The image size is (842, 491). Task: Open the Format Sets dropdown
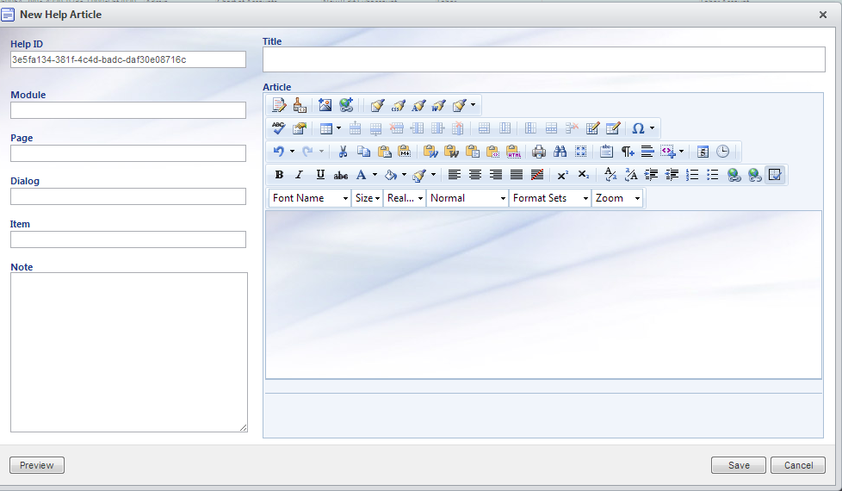click(550, 198)
